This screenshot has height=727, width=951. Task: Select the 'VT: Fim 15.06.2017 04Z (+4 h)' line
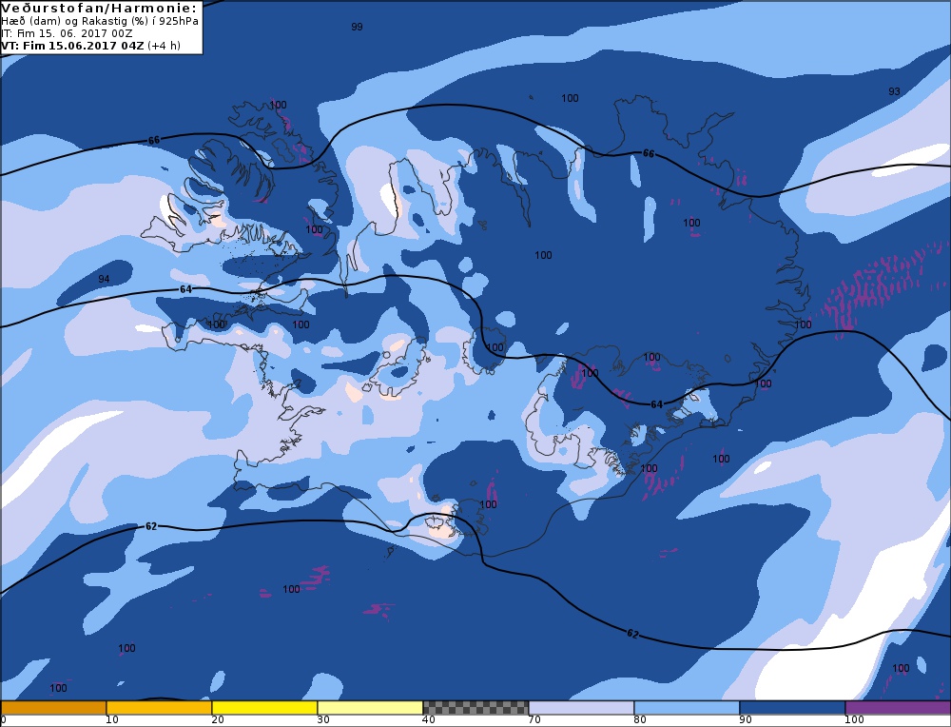pyautogui.click(x=91, y=46)
